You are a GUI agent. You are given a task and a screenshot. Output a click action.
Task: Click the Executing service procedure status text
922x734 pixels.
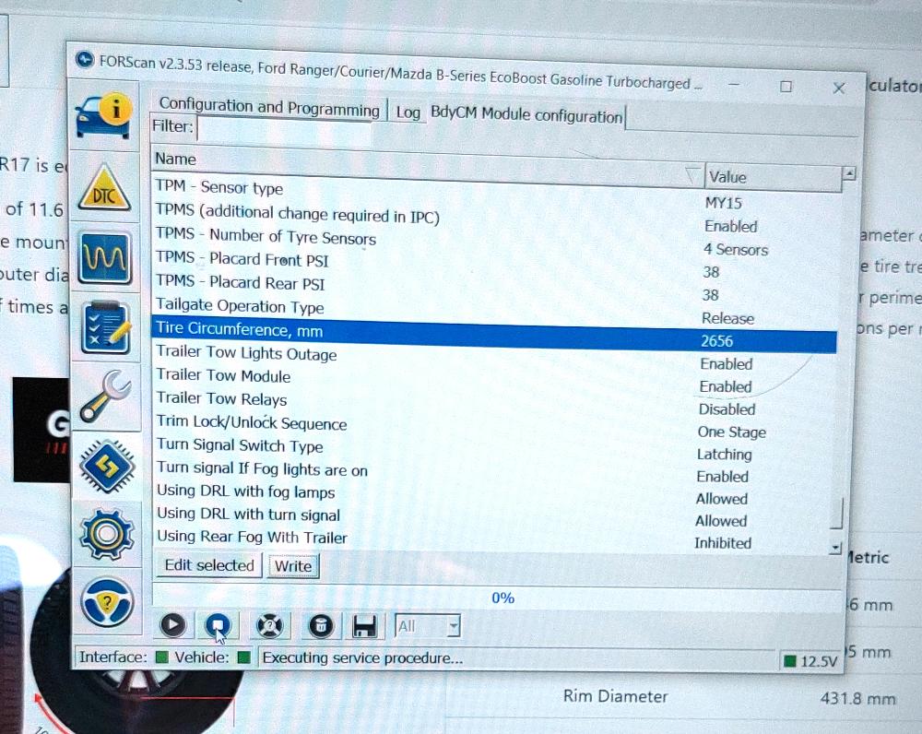tap(362, 658)
